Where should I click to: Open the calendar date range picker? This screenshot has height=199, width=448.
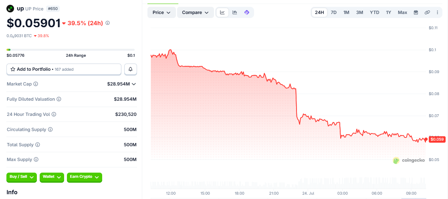pyautogui.click(x=416, y=12)
